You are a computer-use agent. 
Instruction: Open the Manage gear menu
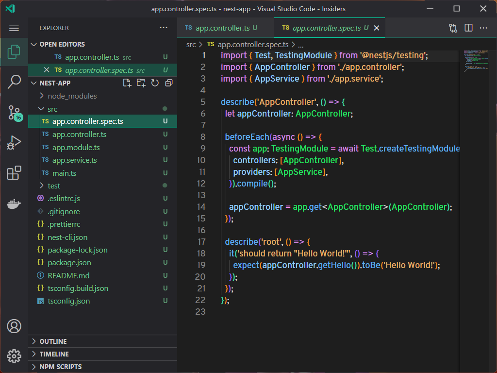click(14, 356)
